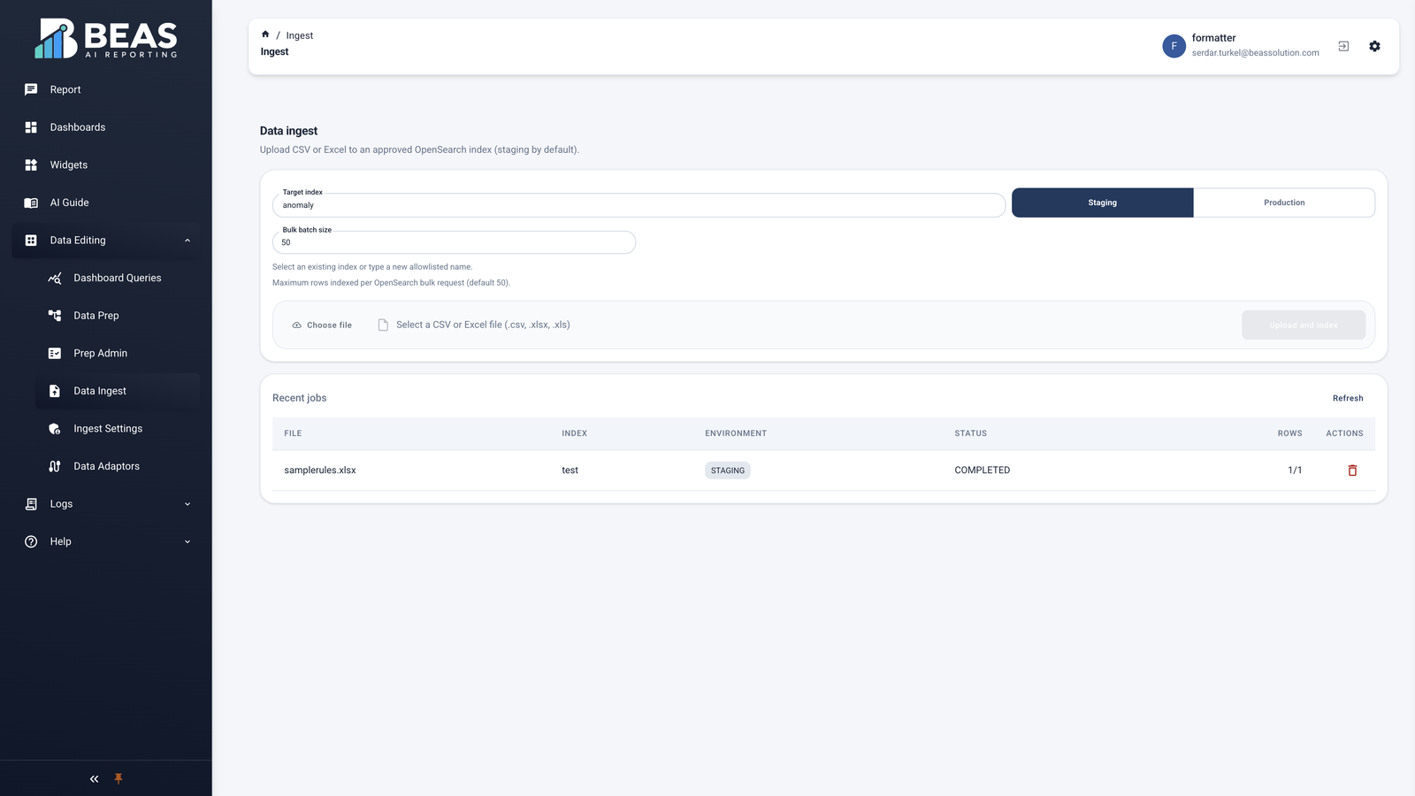This screenshot has width=1415, height=796.
Task: Click the Ingest Settings icon
Action: [x=55, y=428]
